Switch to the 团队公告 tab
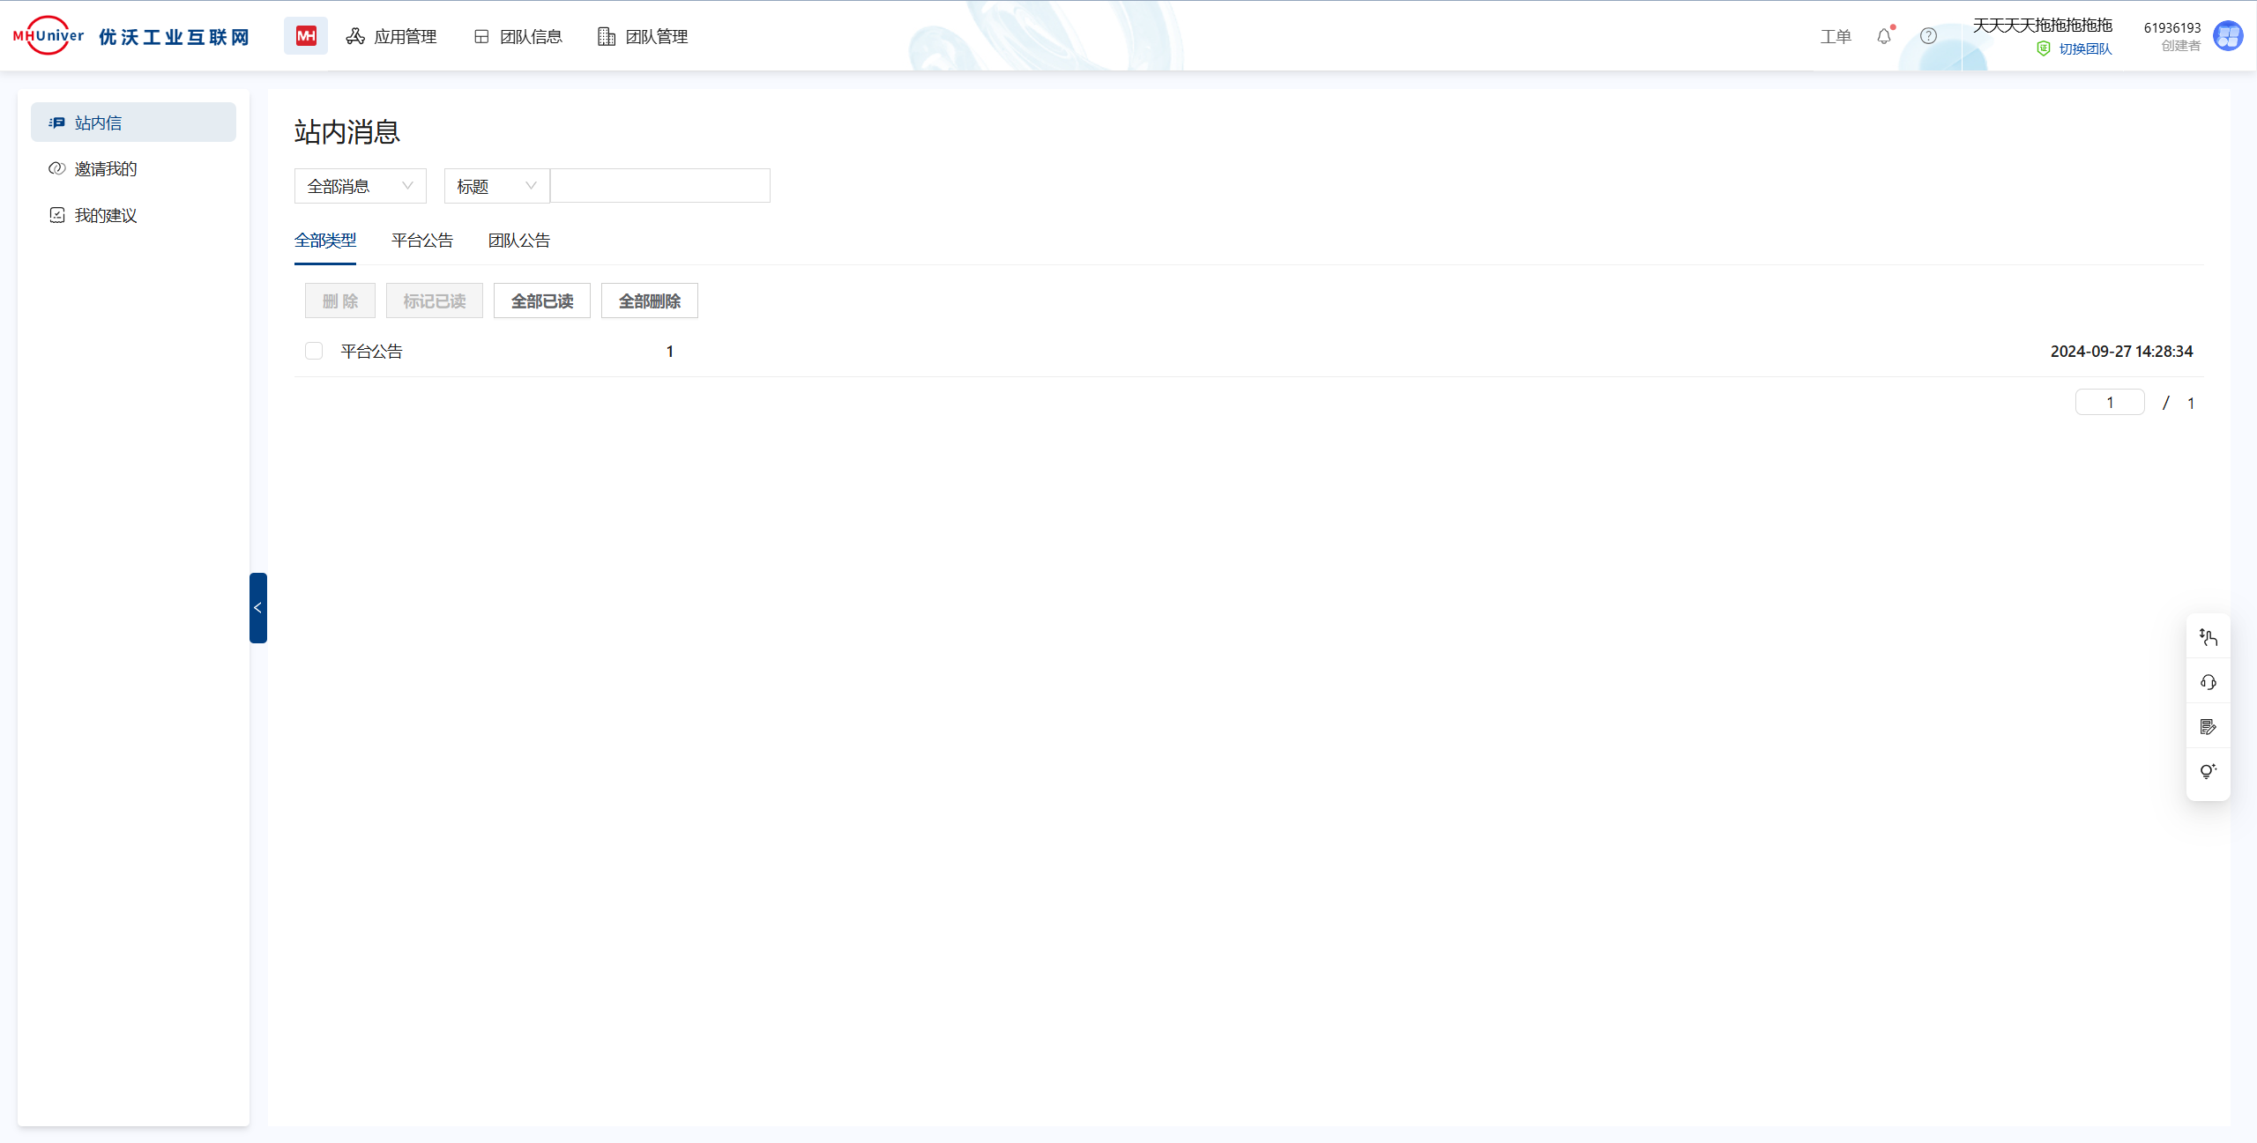This screenshot has height=1143, width=2257. click(x=519, y=241)
